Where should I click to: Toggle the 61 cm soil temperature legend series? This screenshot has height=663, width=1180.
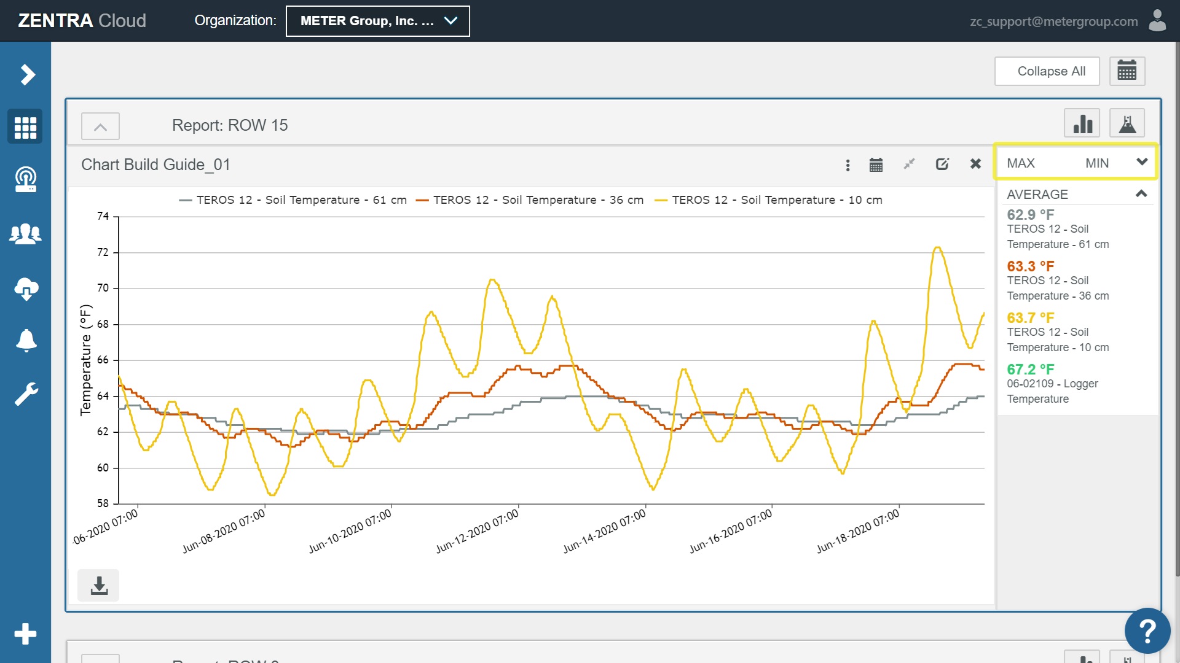pos(293,200)
